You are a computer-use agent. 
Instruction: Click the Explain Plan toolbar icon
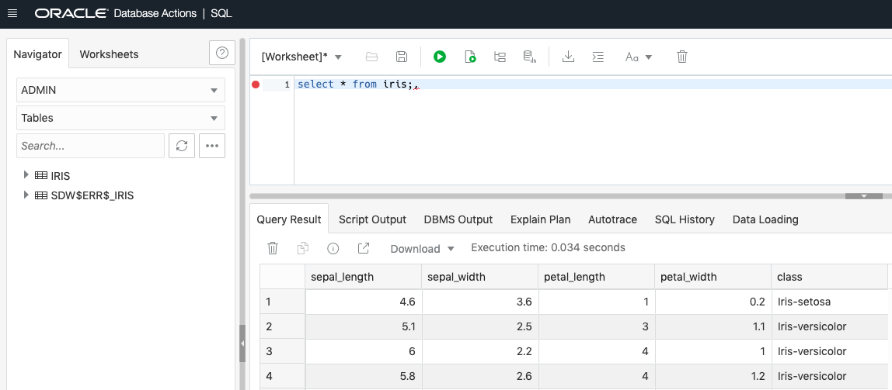tap(500, 57)
